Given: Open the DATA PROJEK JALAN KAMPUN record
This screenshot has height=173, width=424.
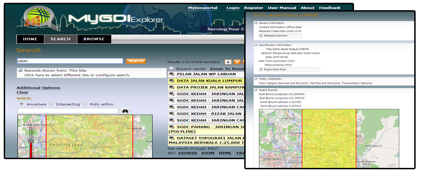Looking at the screenshot, I should (x=210, y=88).
